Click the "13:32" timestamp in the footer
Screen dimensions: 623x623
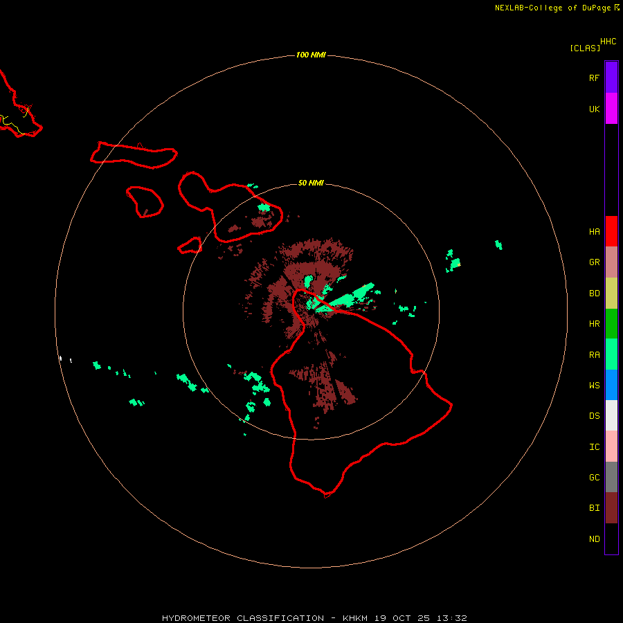click(x=452, y=618)
